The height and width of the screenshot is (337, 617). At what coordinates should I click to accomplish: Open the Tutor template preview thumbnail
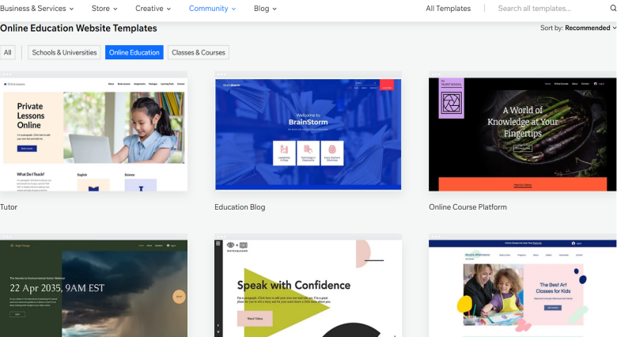93,131
